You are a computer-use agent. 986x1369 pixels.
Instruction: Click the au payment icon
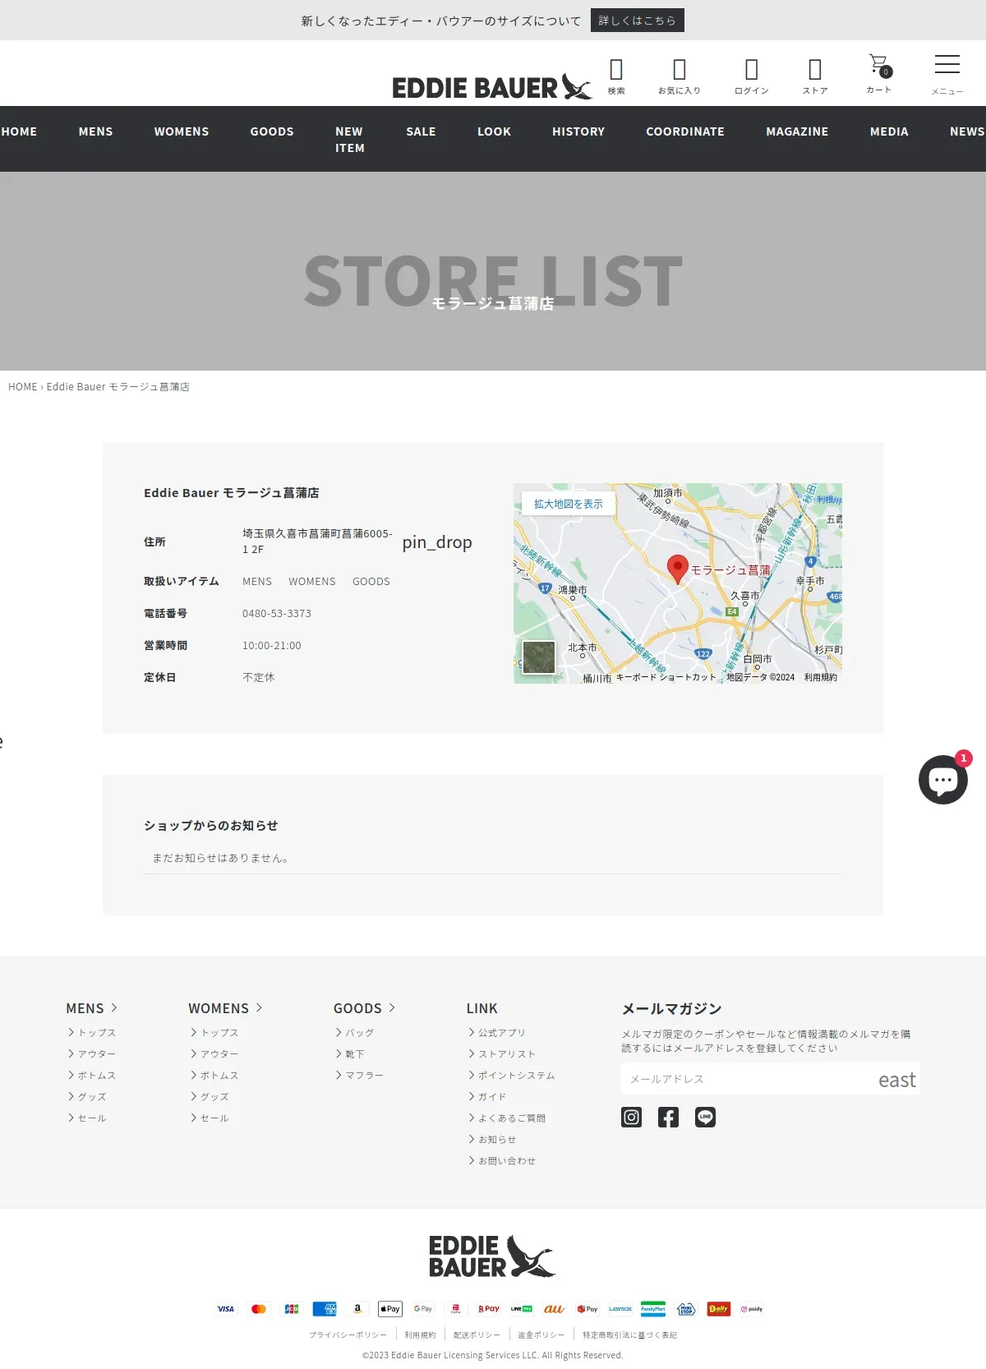tap(555, 1309)
